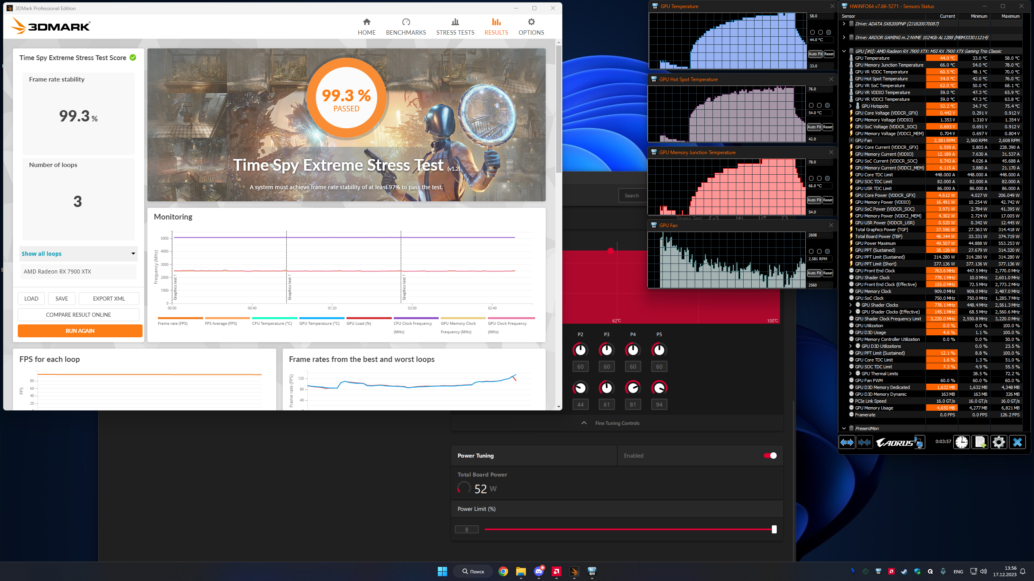Click COMPARE RESULT ONLINE button
Viewport: 1034px width, 581px height.
(x=78, y=315)
